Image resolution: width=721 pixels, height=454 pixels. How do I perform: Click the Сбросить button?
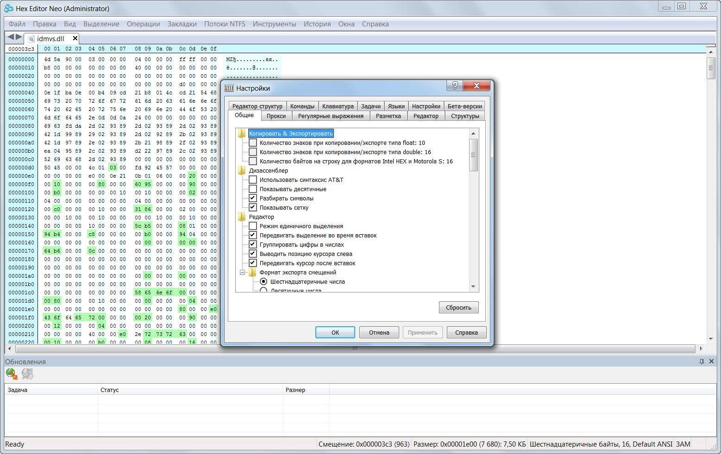point(458,307)
